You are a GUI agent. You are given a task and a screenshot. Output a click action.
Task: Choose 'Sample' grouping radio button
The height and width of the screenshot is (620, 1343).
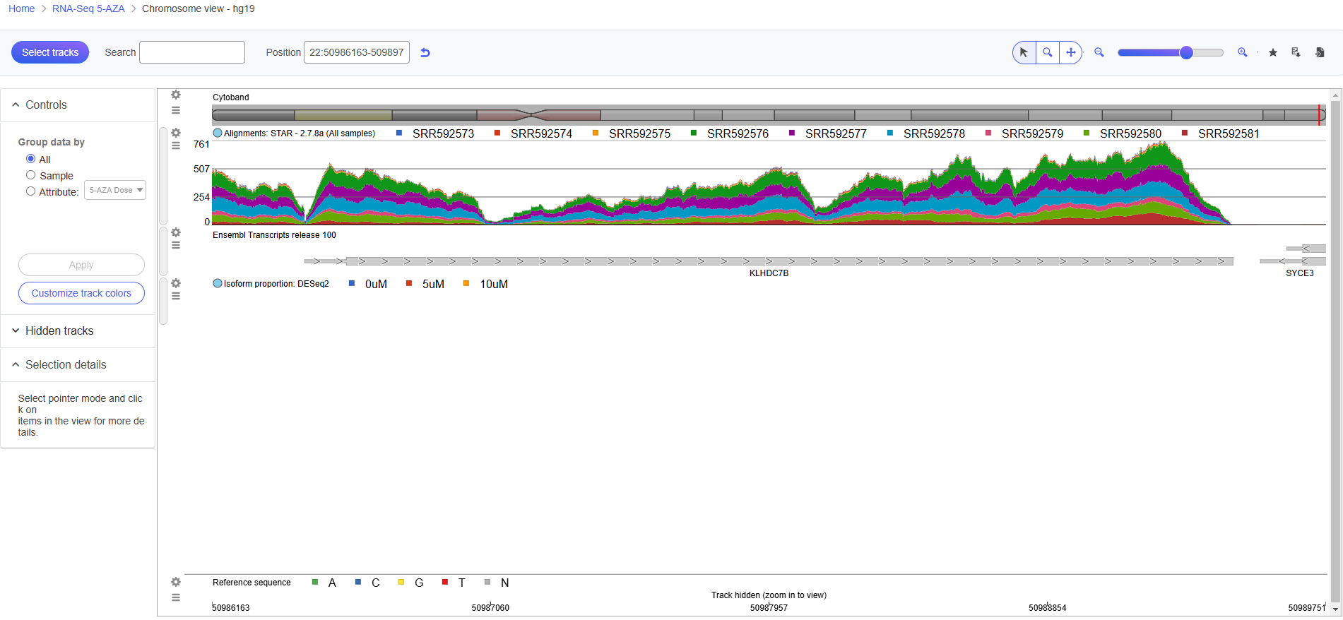pos(31,175)
